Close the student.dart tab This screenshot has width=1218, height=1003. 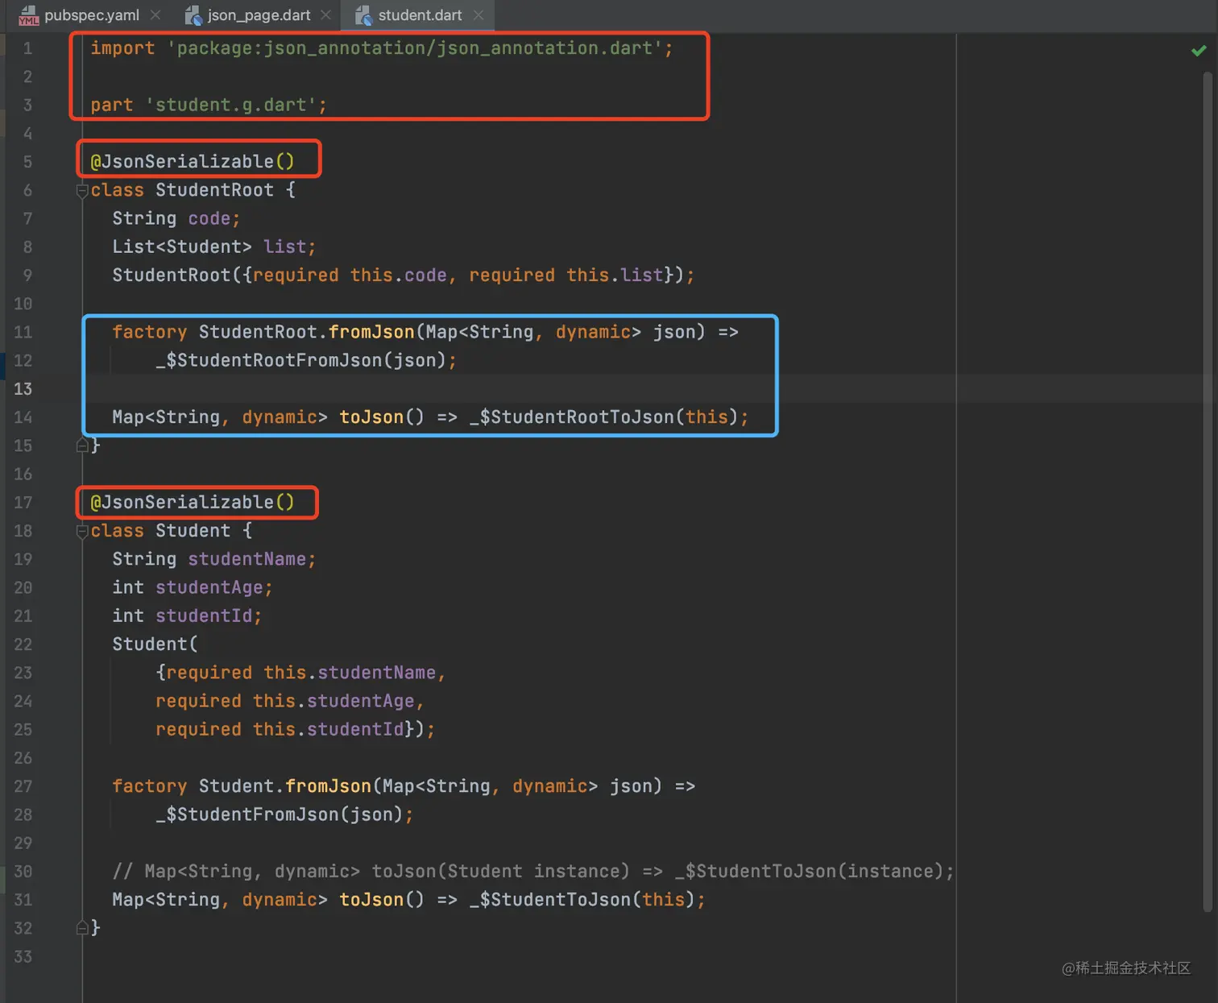(x=478, y=15)
